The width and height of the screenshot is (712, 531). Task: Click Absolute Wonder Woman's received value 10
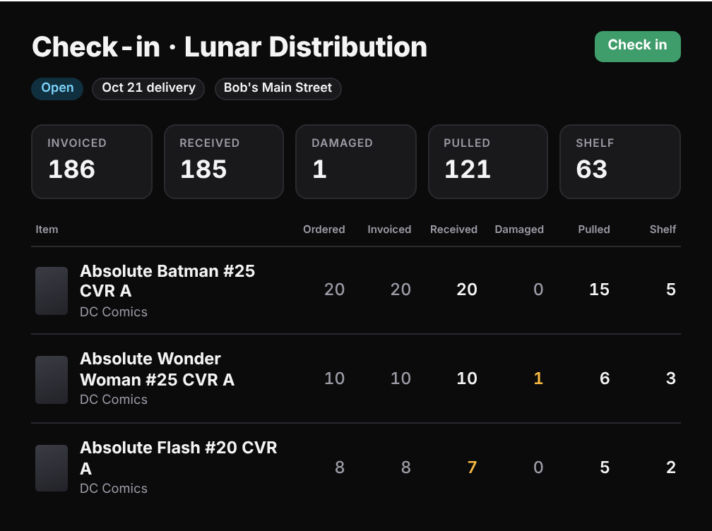(x=467, y=378)
